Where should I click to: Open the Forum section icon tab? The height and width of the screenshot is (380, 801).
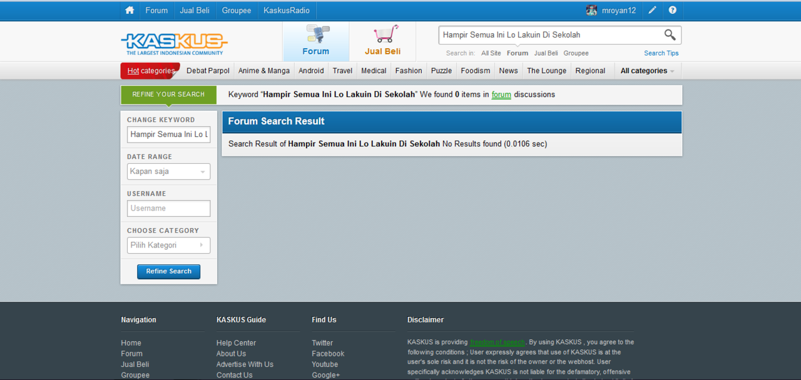(316, 41)
